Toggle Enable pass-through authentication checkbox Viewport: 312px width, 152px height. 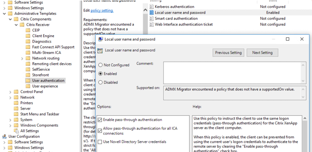tap(100, 120)
